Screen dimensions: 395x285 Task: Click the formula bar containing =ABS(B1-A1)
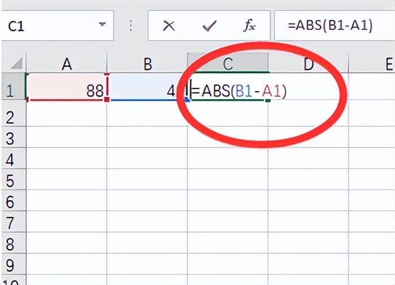point(335,25)
